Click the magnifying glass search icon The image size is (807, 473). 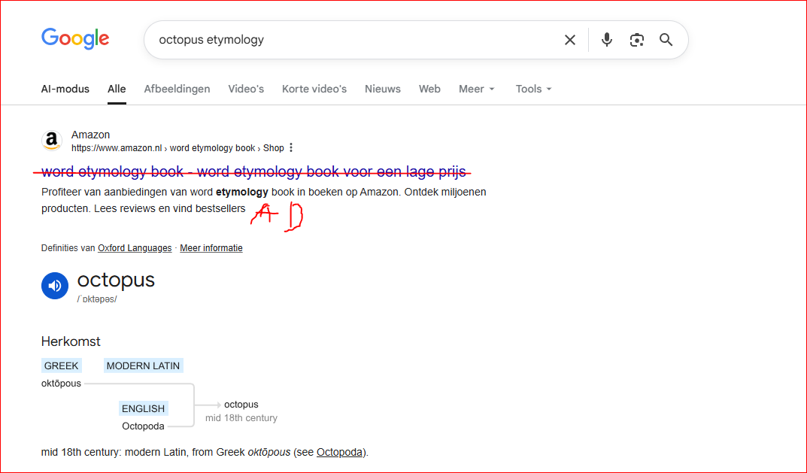coord(666,40)
